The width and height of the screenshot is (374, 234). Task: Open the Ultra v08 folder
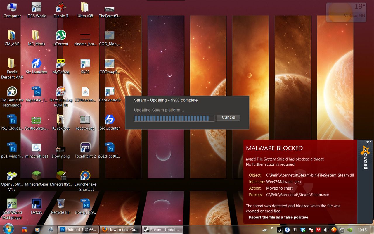(85, 10)
